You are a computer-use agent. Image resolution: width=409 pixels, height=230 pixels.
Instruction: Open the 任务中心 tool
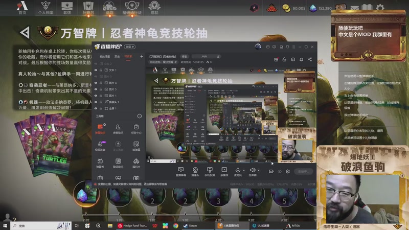click(x=136, y=129)
